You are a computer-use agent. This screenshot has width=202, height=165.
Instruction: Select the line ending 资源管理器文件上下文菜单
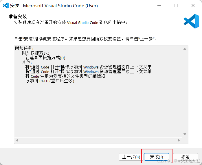pos(88,67)
